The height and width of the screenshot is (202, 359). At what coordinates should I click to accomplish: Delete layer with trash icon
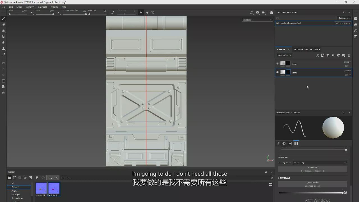(349, 55)
